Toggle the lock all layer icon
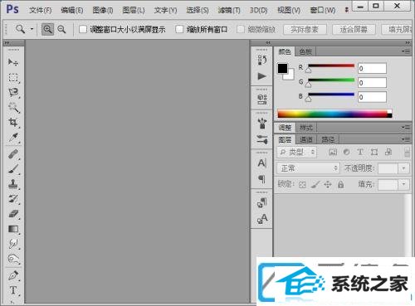Viewport: 415px width, 306px height. (340, 184)
